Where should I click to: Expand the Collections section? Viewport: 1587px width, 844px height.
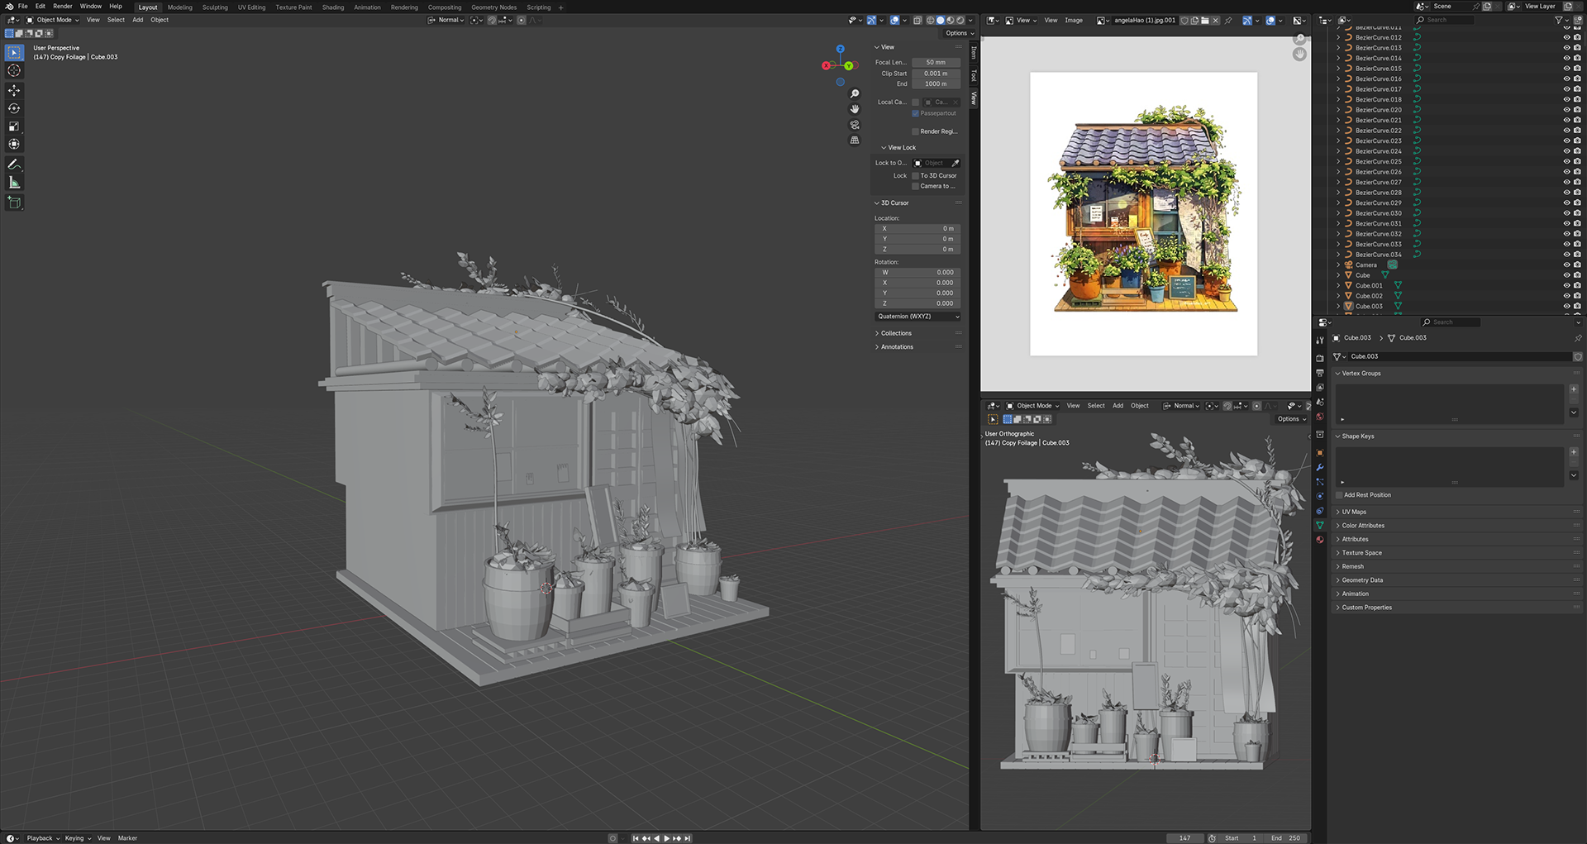[x=896, y=333]
